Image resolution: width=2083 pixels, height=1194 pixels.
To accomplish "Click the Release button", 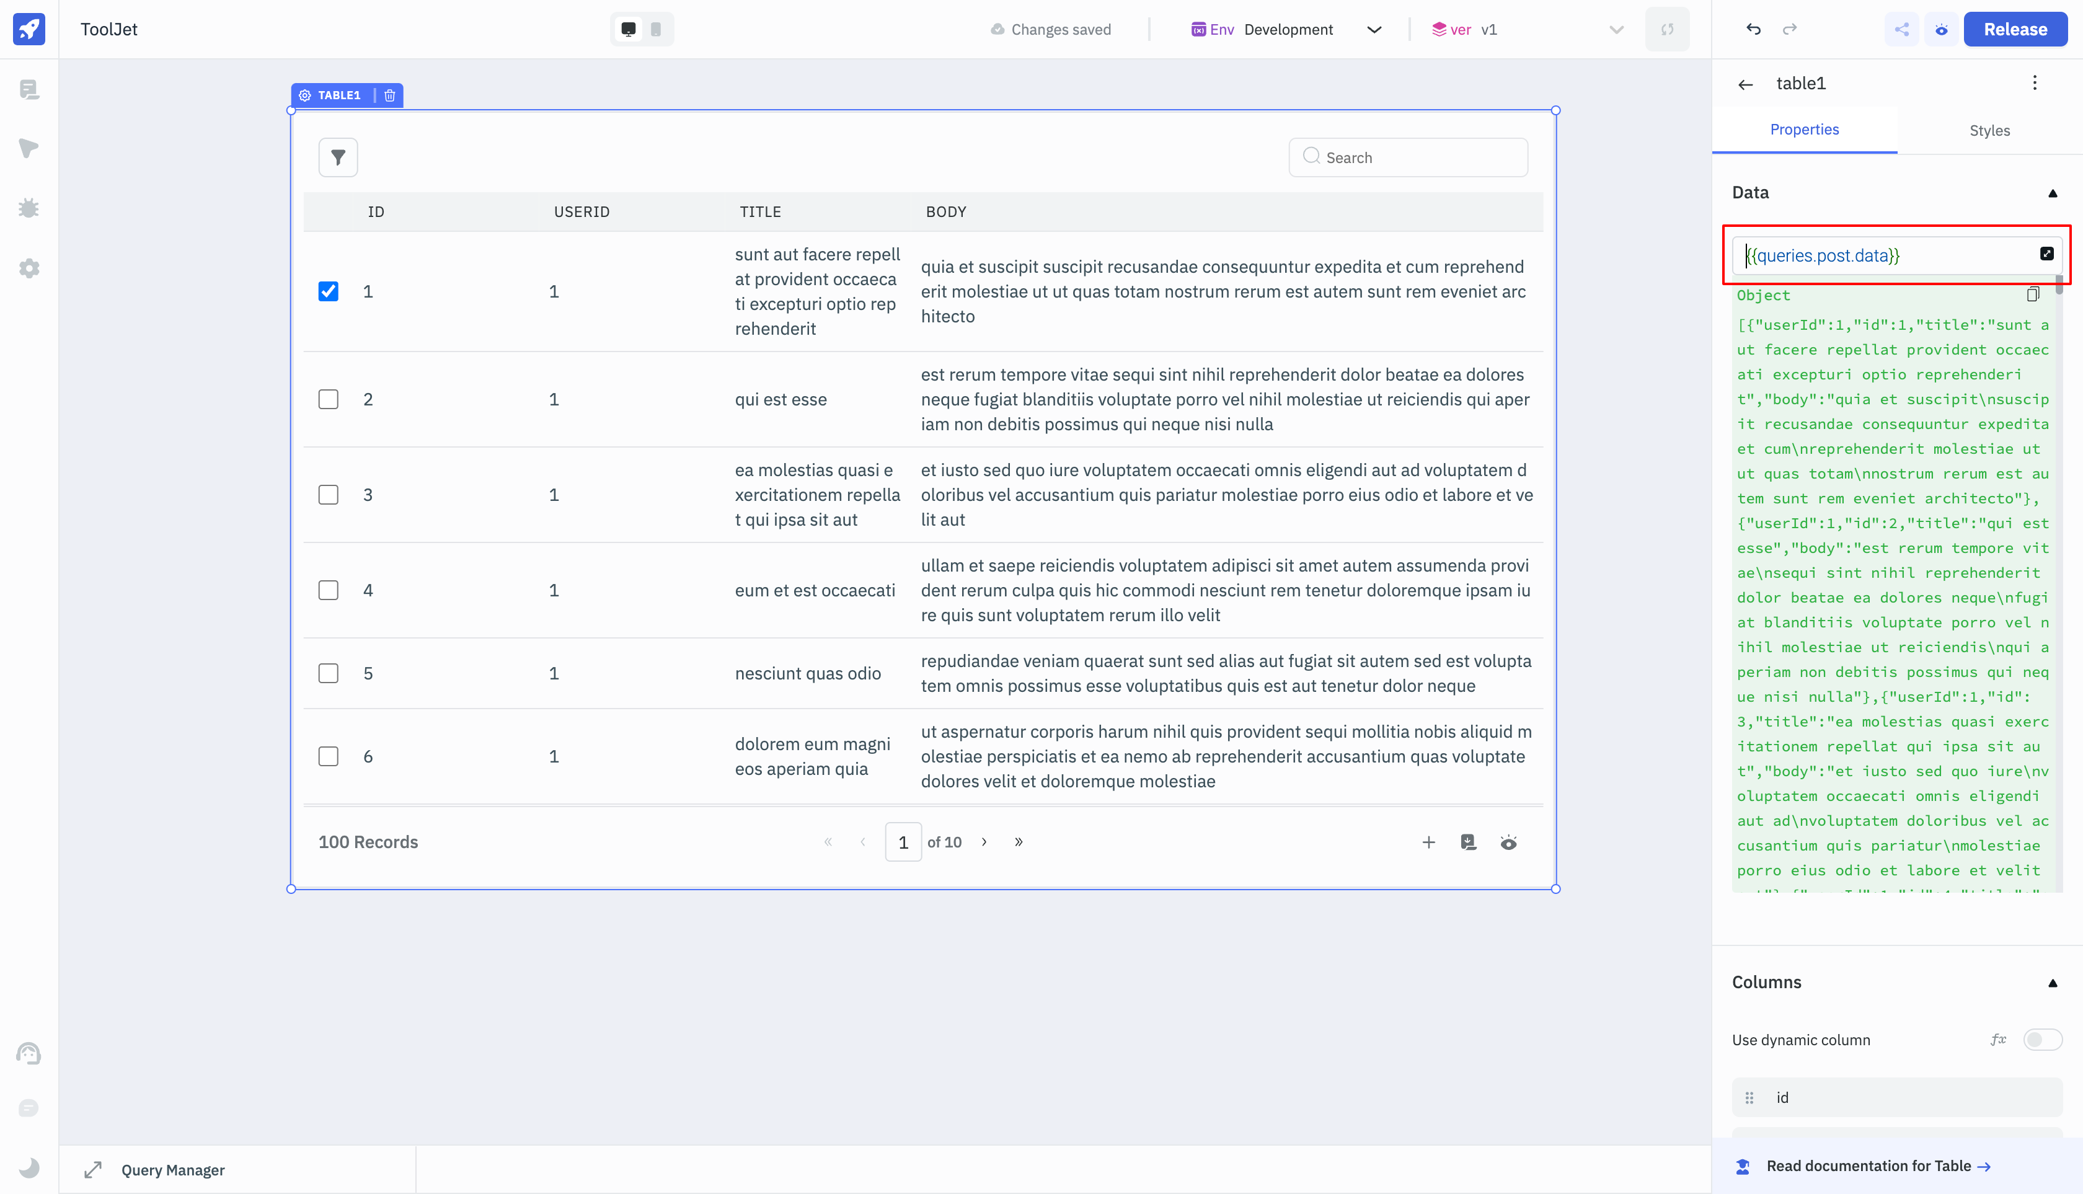I will point(2016,29).
